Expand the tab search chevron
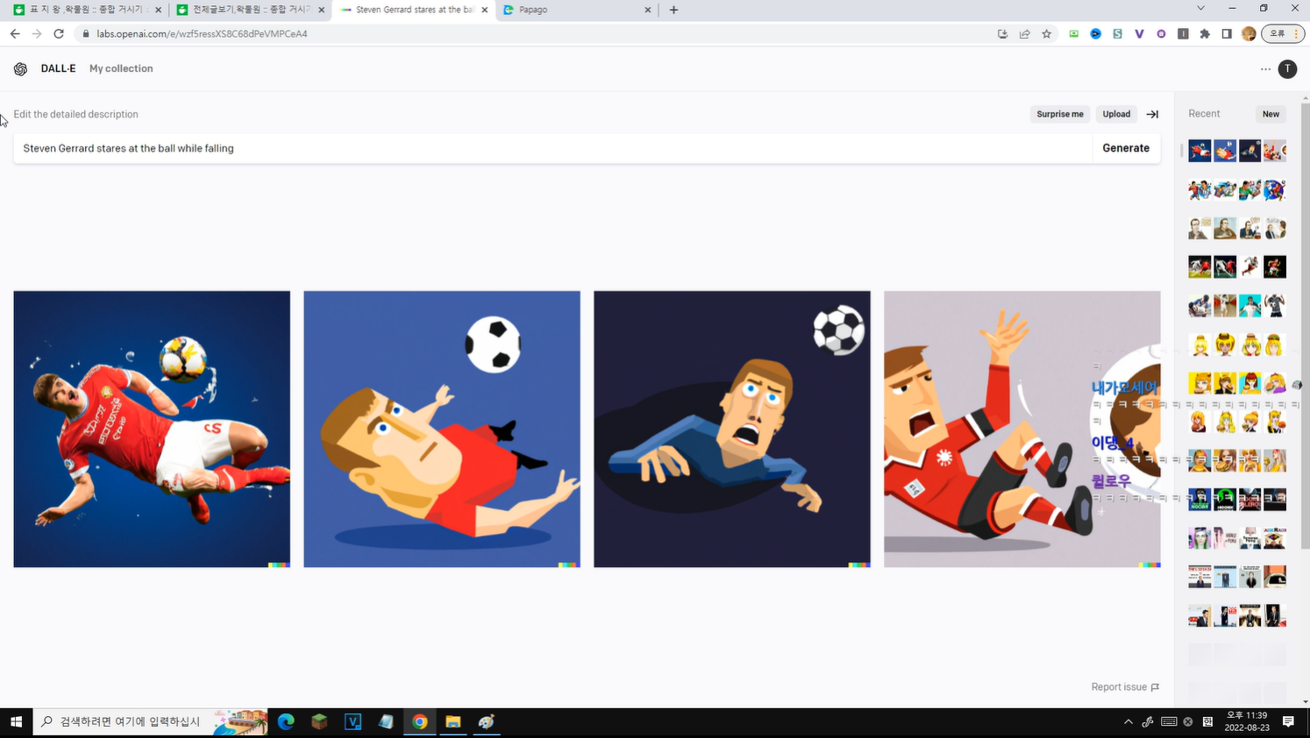This screenshot has height=738, width=1310. point(1200,9)
